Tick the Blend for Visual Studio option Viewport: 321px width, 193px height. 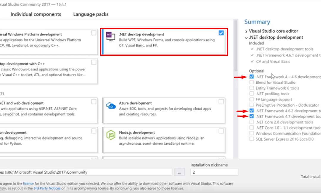251,82
